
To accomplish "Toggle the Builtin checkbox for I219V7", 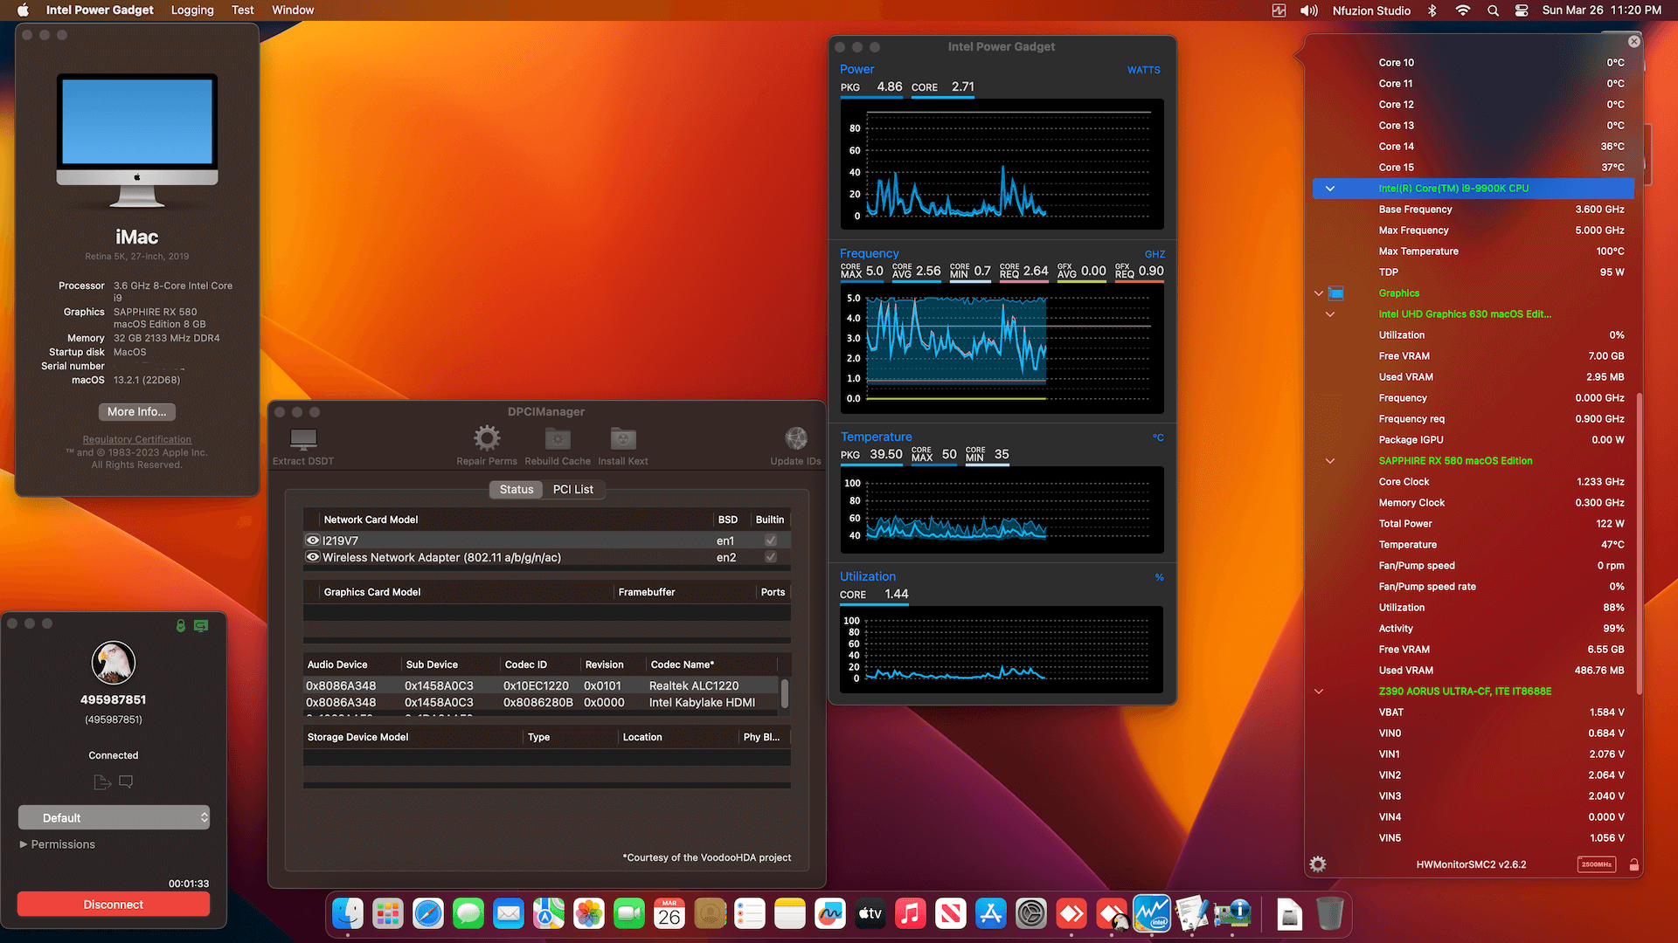I will click(x=770, y=540).
